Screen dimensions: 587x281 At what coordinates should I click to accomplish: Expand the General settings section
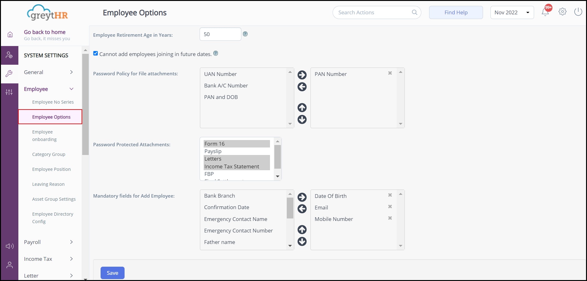pyautogui.click(x=48, y=72)
